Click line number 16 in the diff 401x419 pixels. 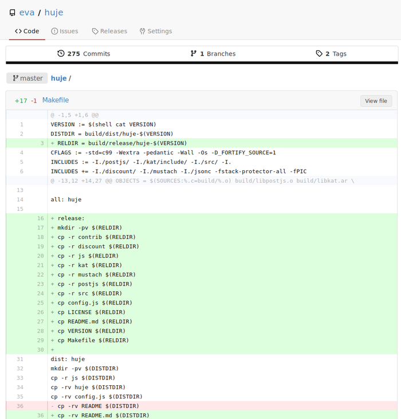(x=40, y=218)
